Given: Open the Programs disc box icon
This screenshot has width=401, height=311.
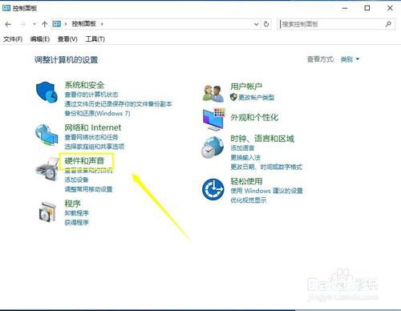Looking at the screenshot, I should tap(47, 212).
